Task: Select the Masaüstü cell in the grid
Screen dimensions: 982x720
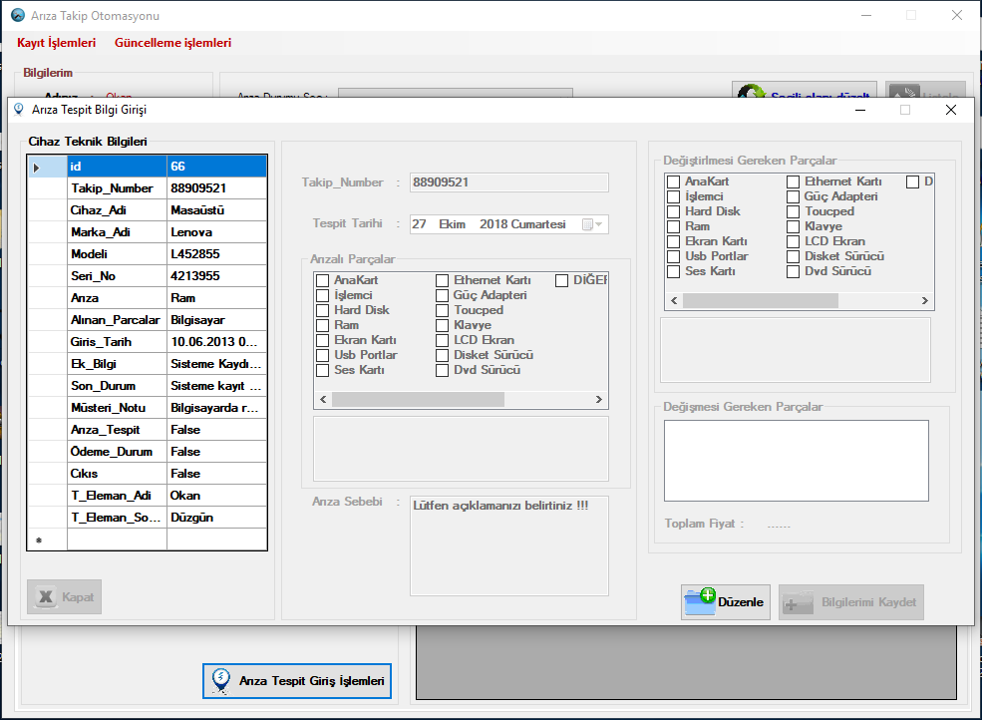Action: click(216, 210)
